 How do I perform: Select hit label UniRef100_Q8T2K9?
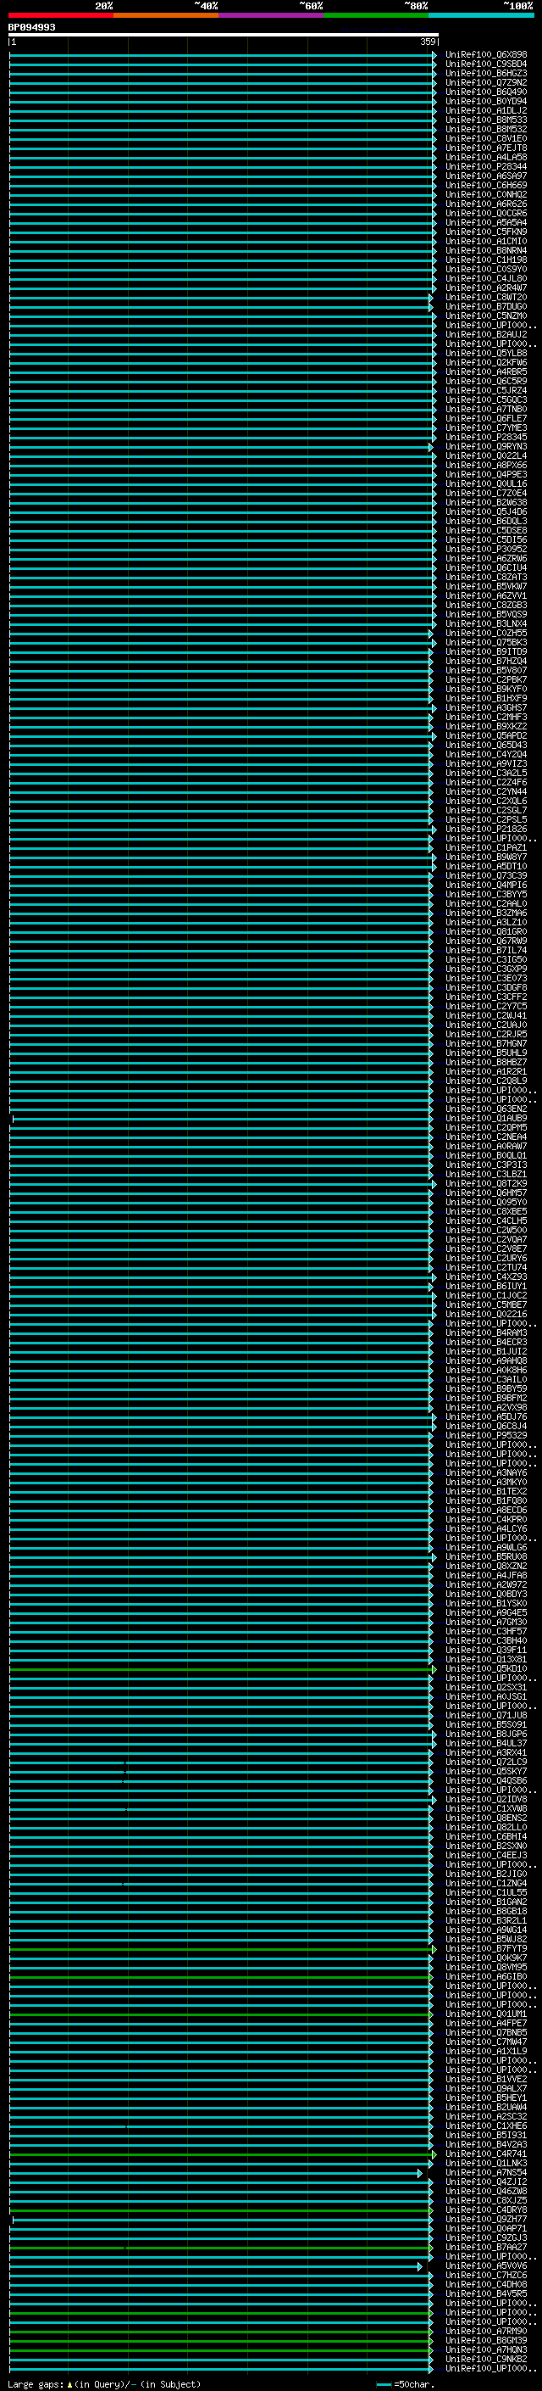[x=486, y=1184]
